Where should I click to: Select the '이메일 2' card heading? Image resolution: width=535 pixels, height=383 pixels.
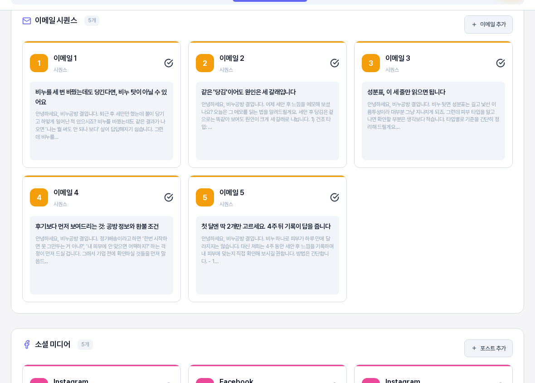pyautogui.click(x=232, y=59)
